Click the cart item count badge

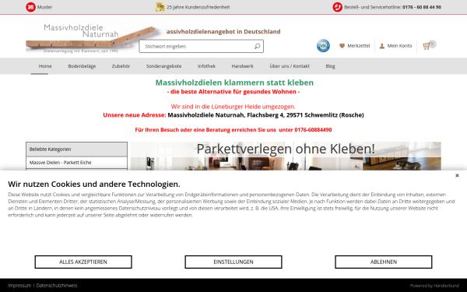pyautogui.click(x=432, y=44)
